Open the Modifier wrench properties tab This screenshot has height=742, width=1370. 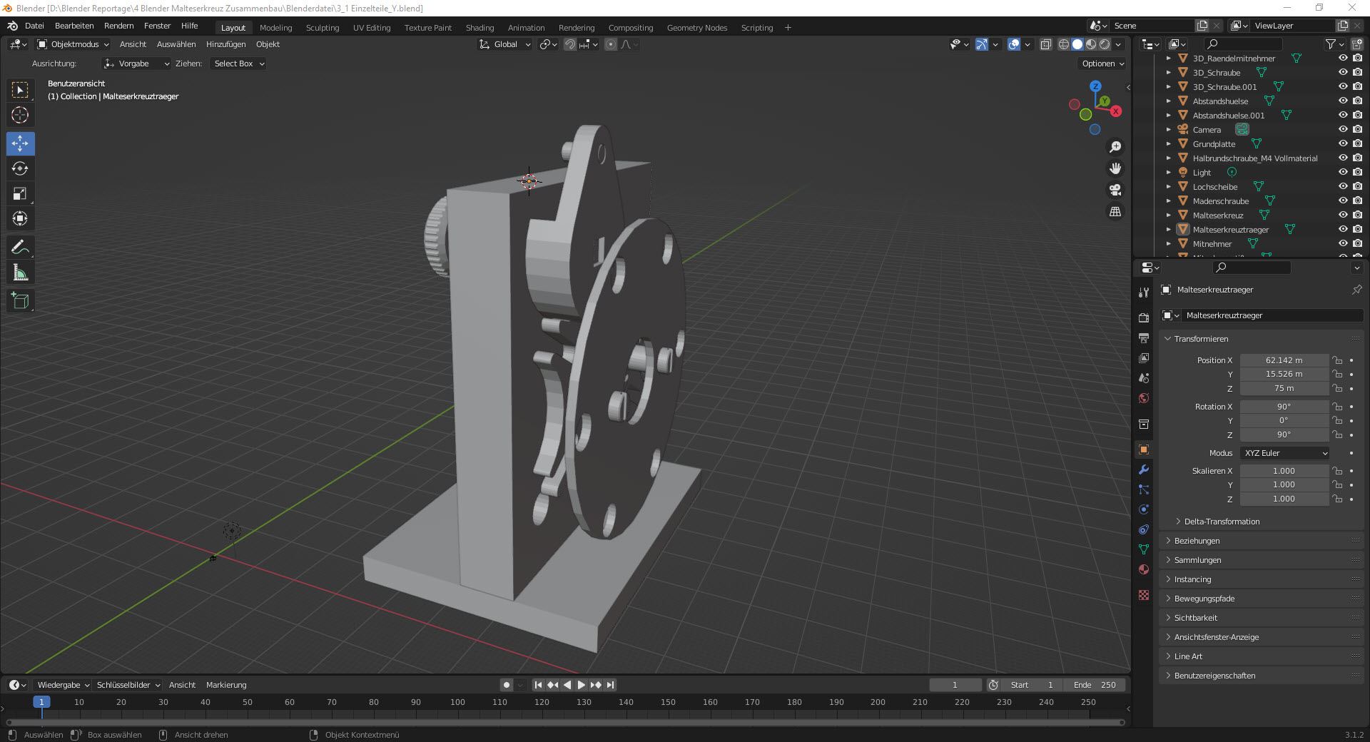1144,469
